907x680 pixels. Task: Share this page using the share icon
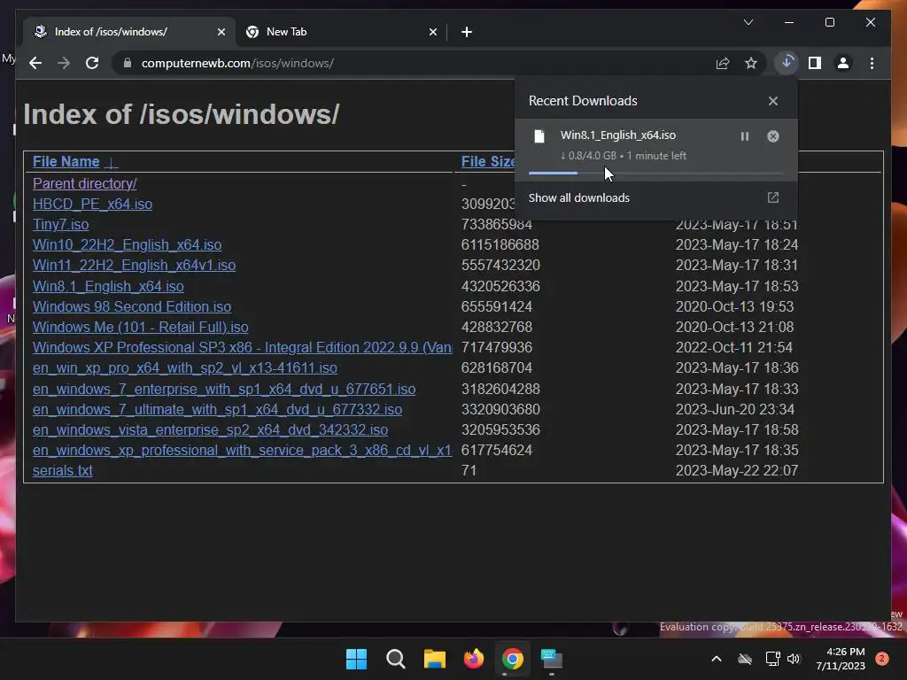723,63
